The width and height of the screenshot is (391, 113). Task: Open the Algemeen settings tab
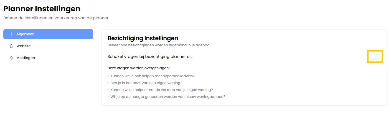coord(48,34)
